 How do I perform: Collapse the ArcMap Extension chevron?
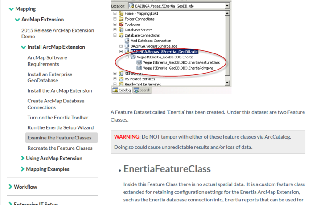click(17, 20)
